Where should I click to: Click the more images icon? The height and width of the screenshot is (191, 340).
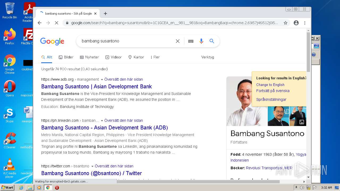302,122
